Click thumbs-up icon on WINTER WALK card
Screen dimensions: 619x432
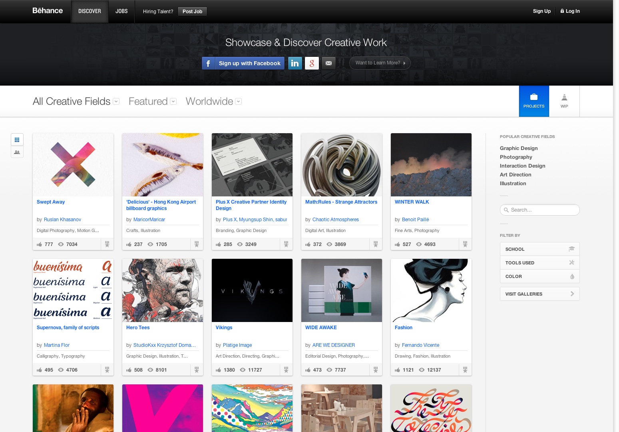(x=397, y=244)
